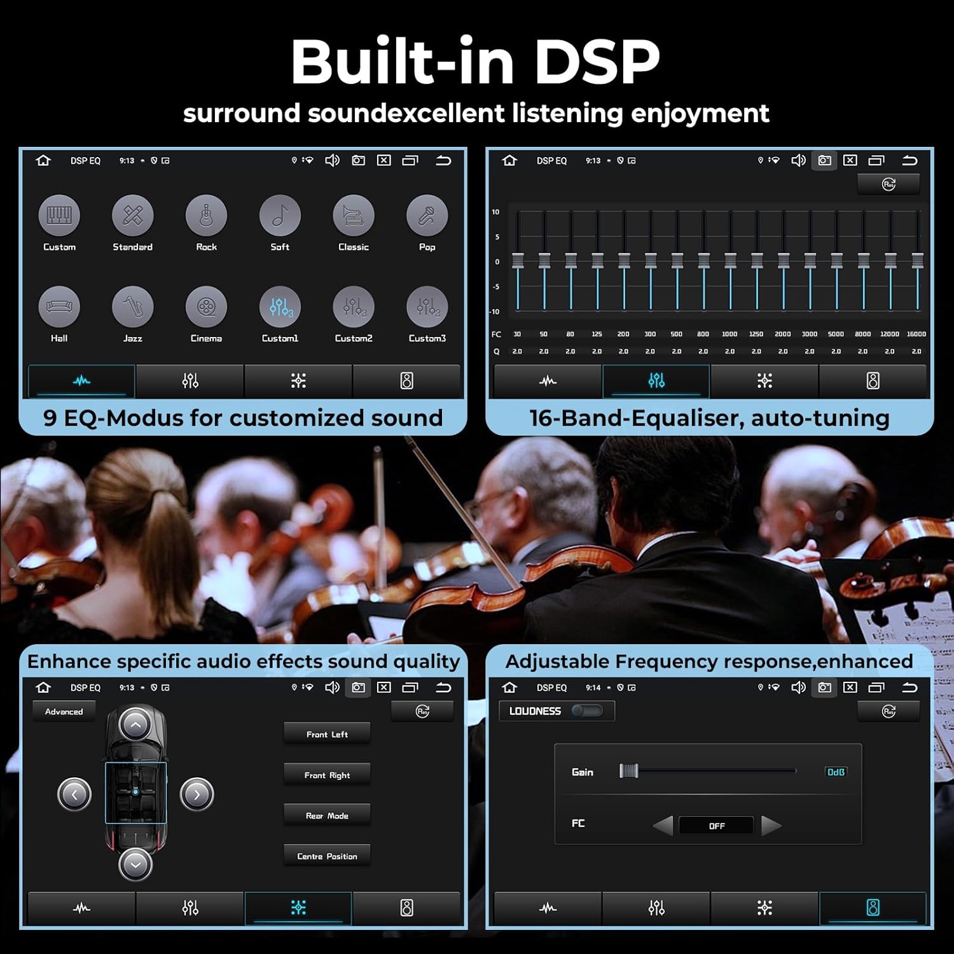
Task: Pick the Classic gramophone preset
Action: (x=354, y=216)
